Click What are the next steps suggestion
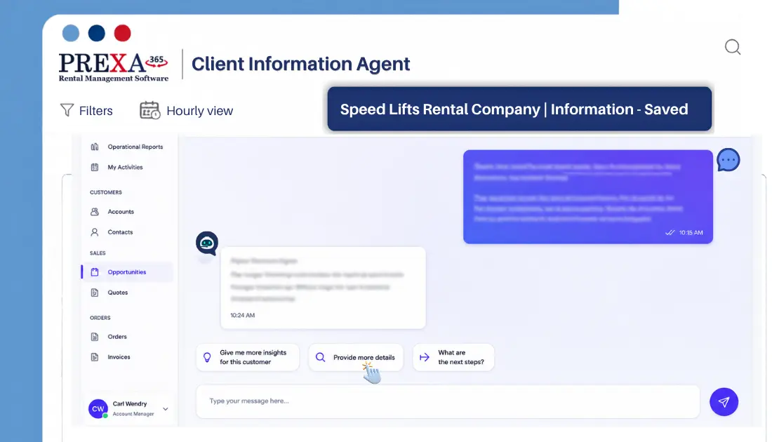 pyautogui.click(x=453, y=357)
